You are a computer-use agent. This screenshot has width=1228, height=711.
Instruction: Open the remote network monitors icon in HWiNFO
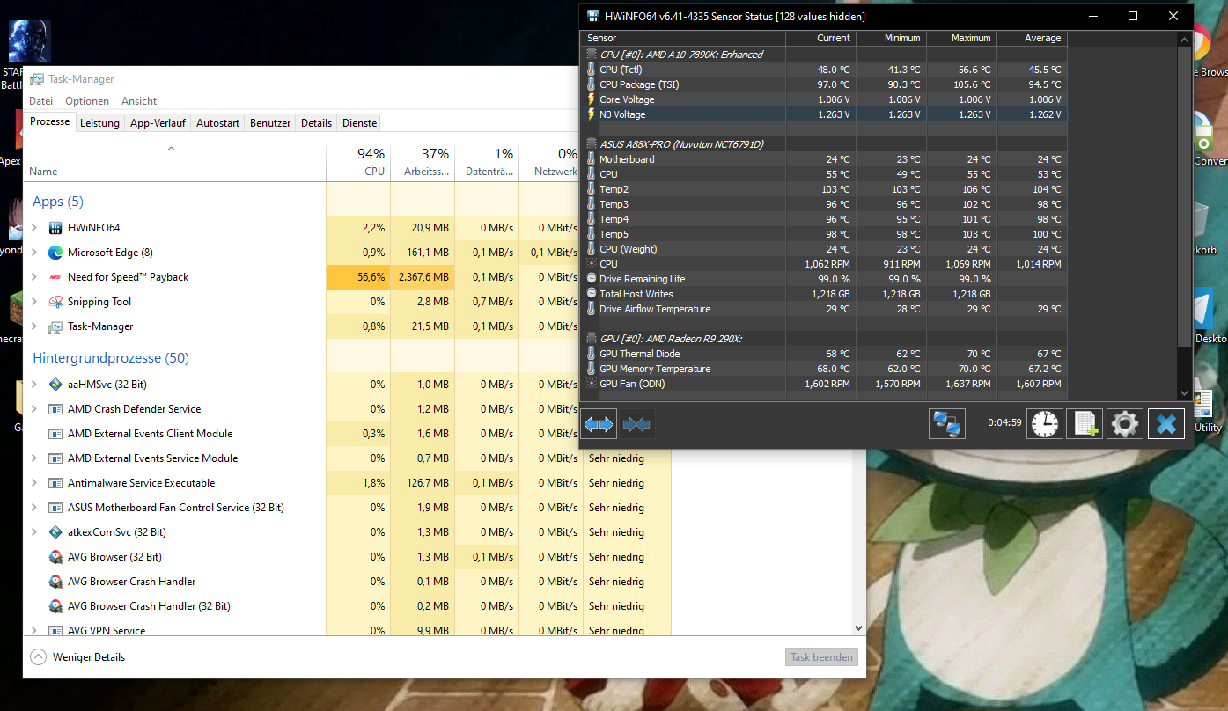click(947, 424)
